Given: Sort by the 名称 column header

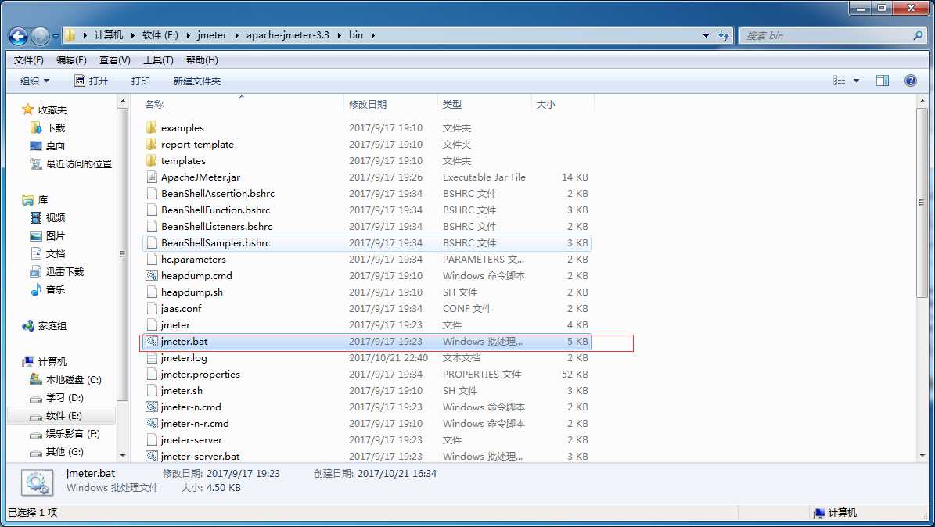Looking at the screenshot, I should [x=154, y=104].
